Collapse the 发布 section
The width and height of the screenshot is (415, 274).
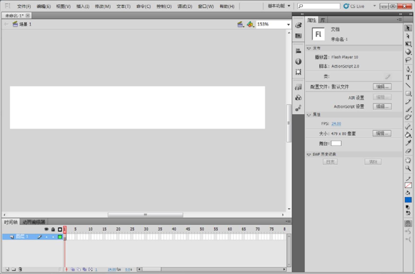coord(309,48)
